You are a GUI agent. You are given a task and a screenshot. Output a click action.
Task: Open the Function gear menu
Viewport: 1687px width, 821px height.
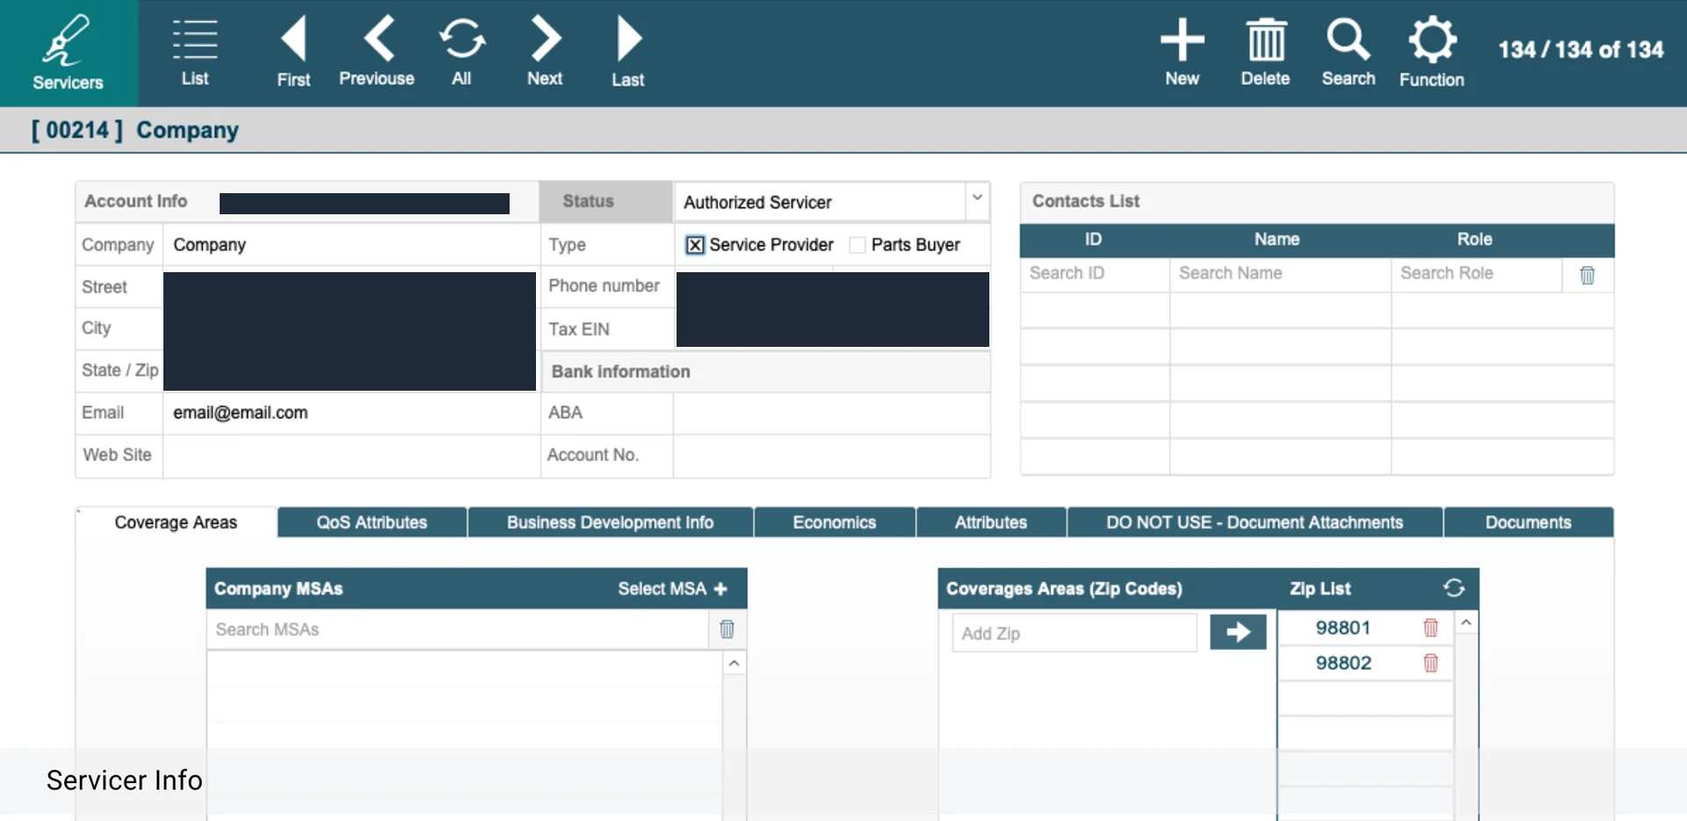click(x=1432, y=54)
